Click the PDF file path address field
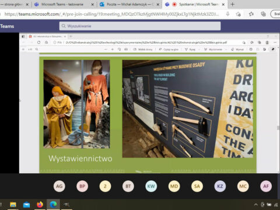 146,42
